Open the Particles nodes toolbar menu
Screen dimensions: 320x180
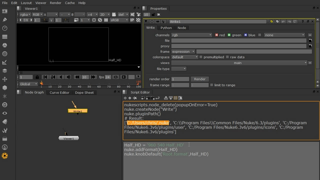click(x=4, y=96)
